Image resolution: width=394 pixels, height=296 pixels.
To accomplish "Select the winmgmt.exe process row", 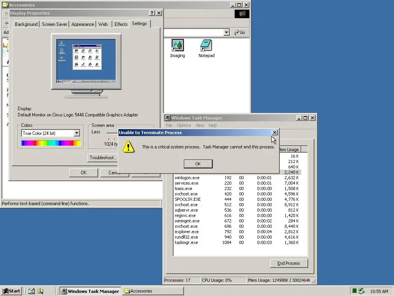I will [x=237, y=221].
